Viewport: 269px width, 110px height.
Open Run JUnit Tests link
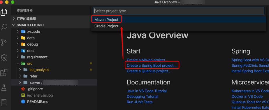pos(140,102)
